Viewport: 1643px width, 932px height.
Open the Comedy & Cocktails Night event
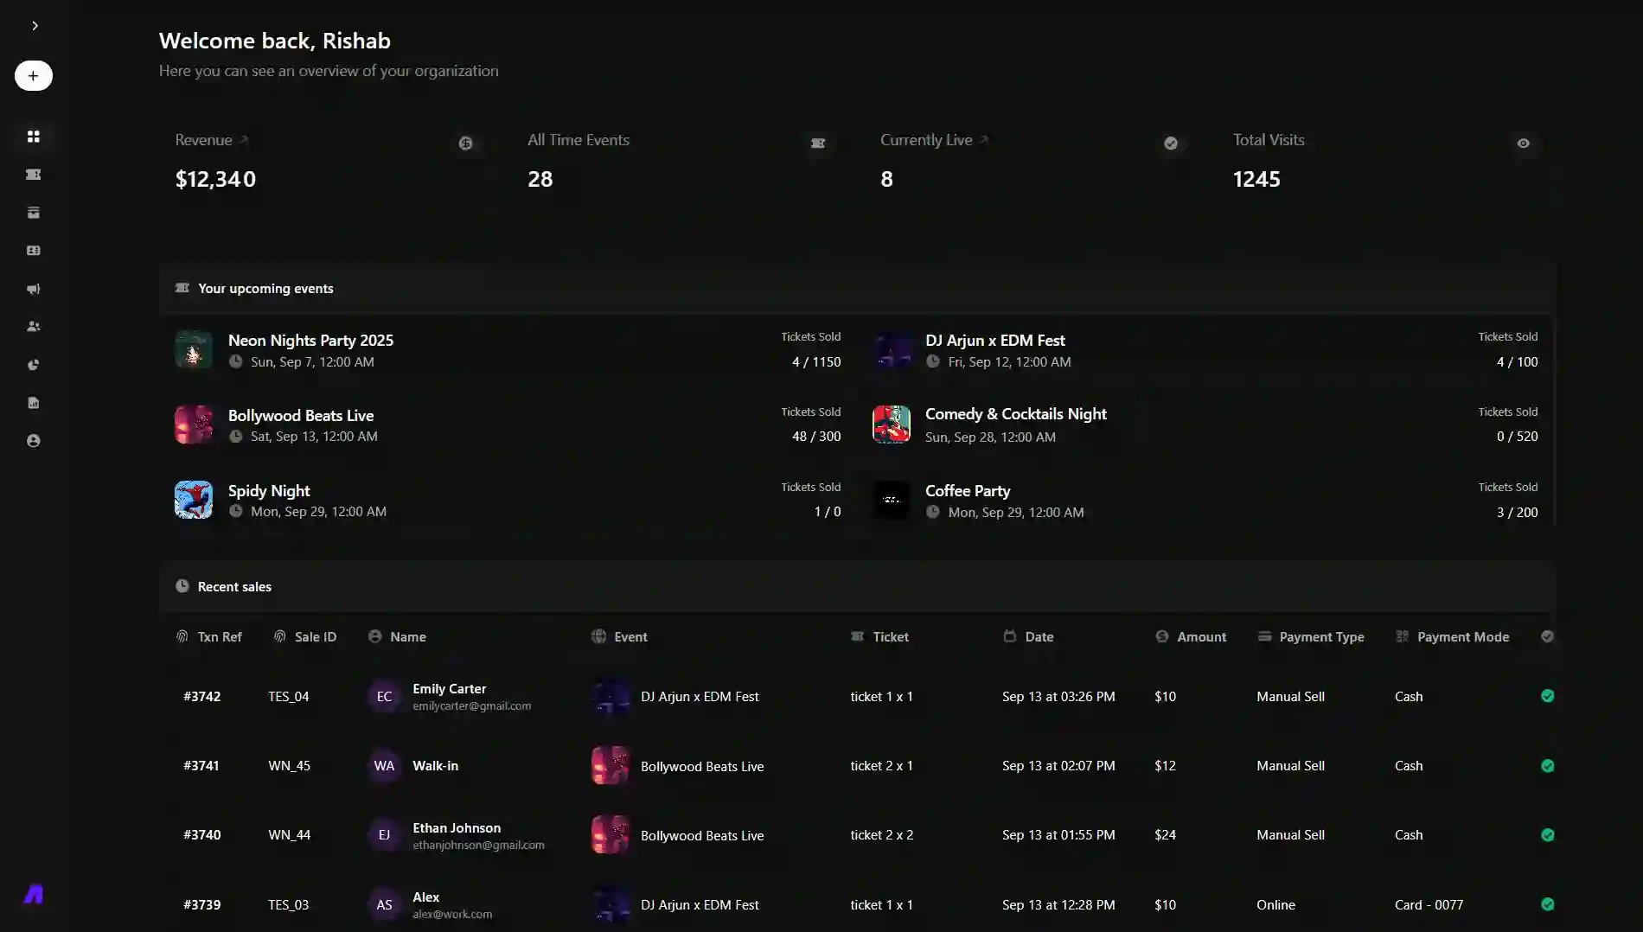1015,414
